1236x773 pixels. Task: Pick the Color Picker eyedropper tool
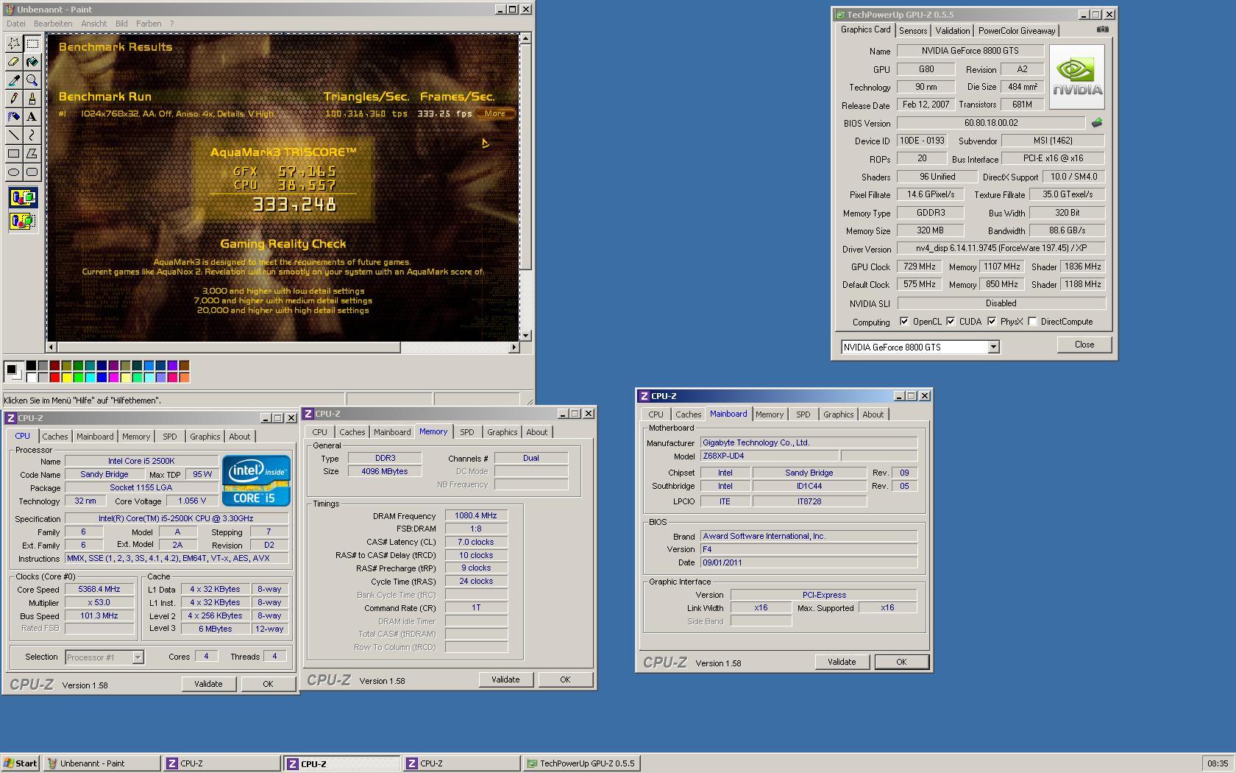(x=13, y=80)
